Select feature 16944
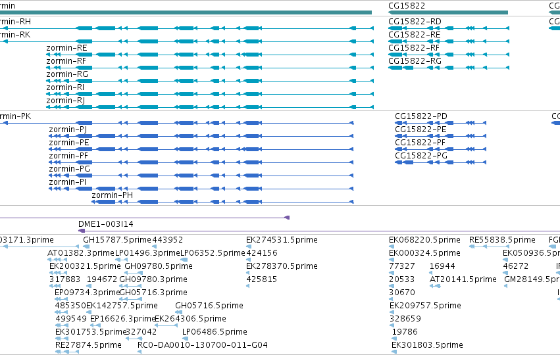560x355 pixels. tap(442, 266)
